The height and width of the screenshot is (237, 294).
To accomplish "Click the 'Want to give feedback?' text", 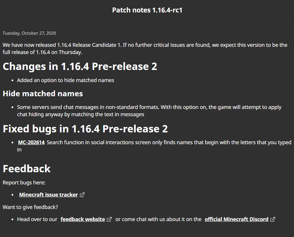I will coord(30,207).
